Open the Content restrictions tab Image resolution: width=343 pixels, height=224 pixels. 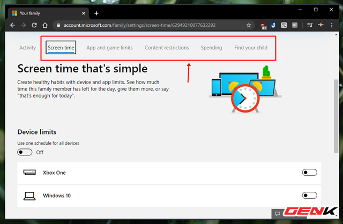click(x=167, y=48)
